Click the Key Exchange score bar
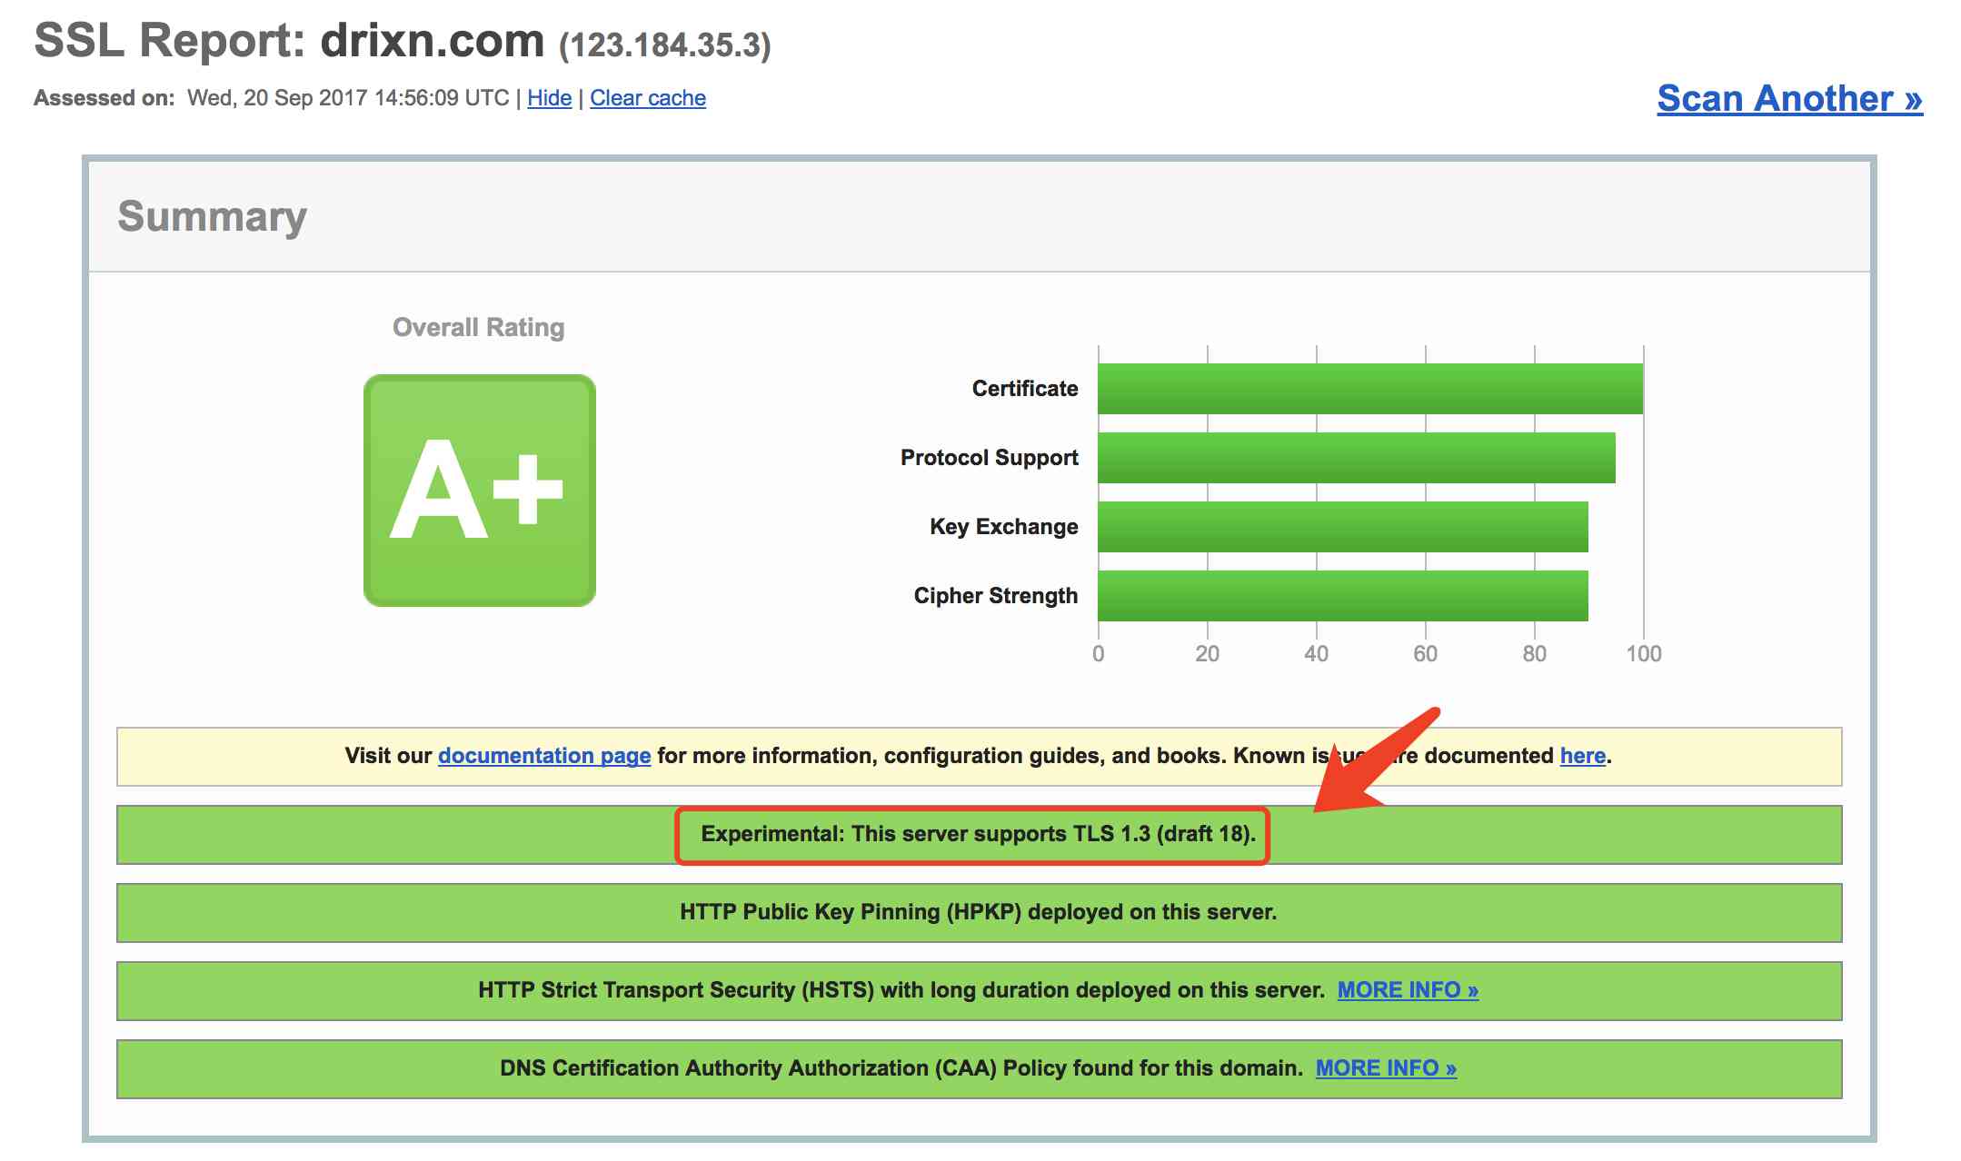1961x1161 pixels. point(1343,527)
